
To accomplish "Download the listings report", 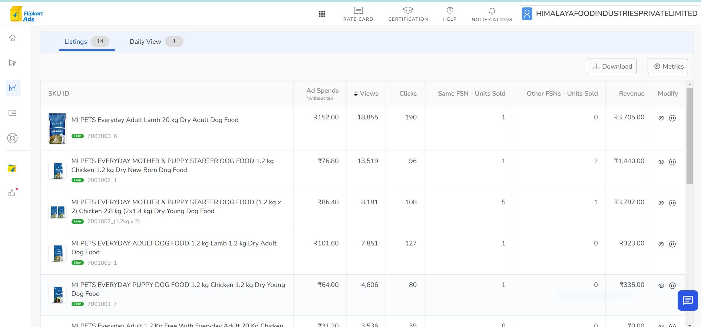I will (x=612, y=66).
